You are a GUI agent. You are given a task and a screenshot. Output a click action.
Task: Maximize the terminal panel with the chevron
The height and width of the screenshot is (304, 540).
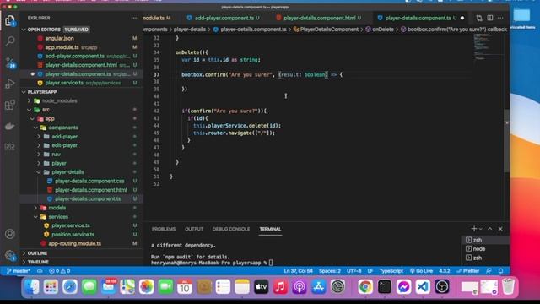point(489,229)
